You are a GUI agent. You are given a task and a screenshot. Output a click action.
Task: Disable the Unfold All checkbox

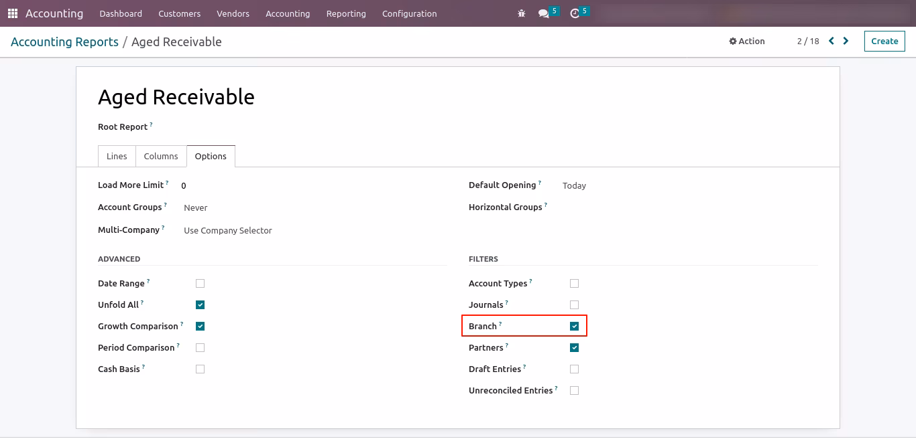pyautogui.click(x=200, y=304)
